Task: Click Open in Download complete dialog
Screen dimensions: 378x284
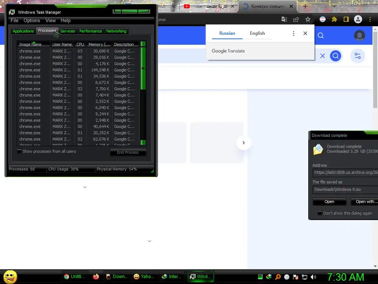Action: click(x=329, y=202)
